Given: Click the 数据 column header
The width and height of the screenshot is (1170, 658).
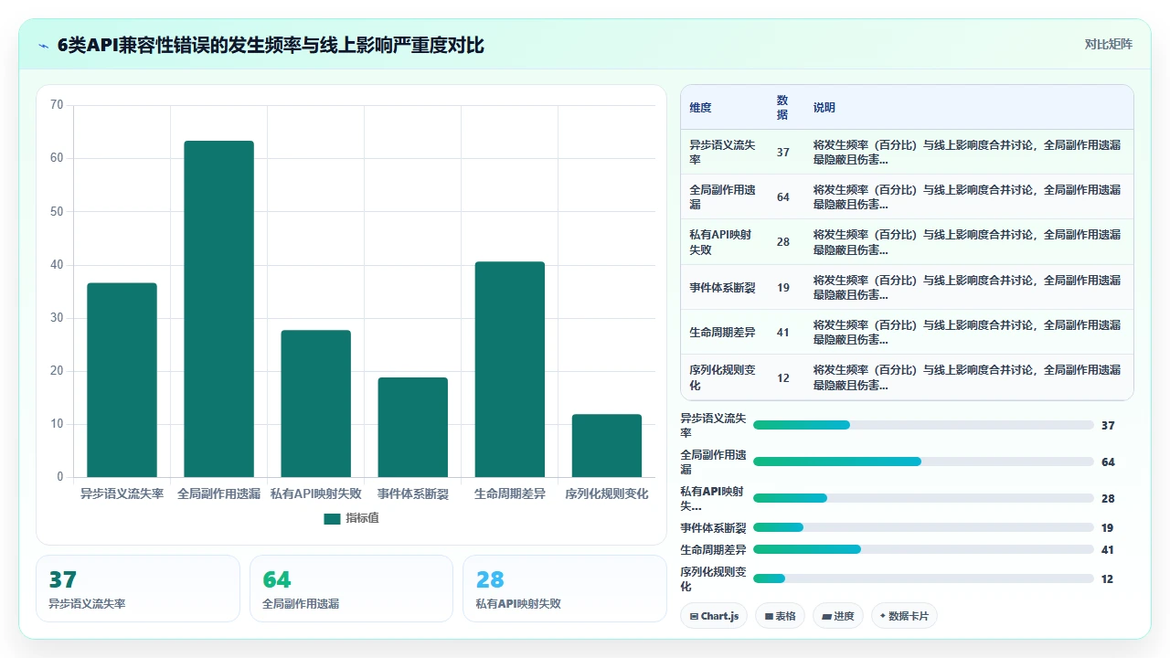Looking at the screenshot, I should click(782, 107).
